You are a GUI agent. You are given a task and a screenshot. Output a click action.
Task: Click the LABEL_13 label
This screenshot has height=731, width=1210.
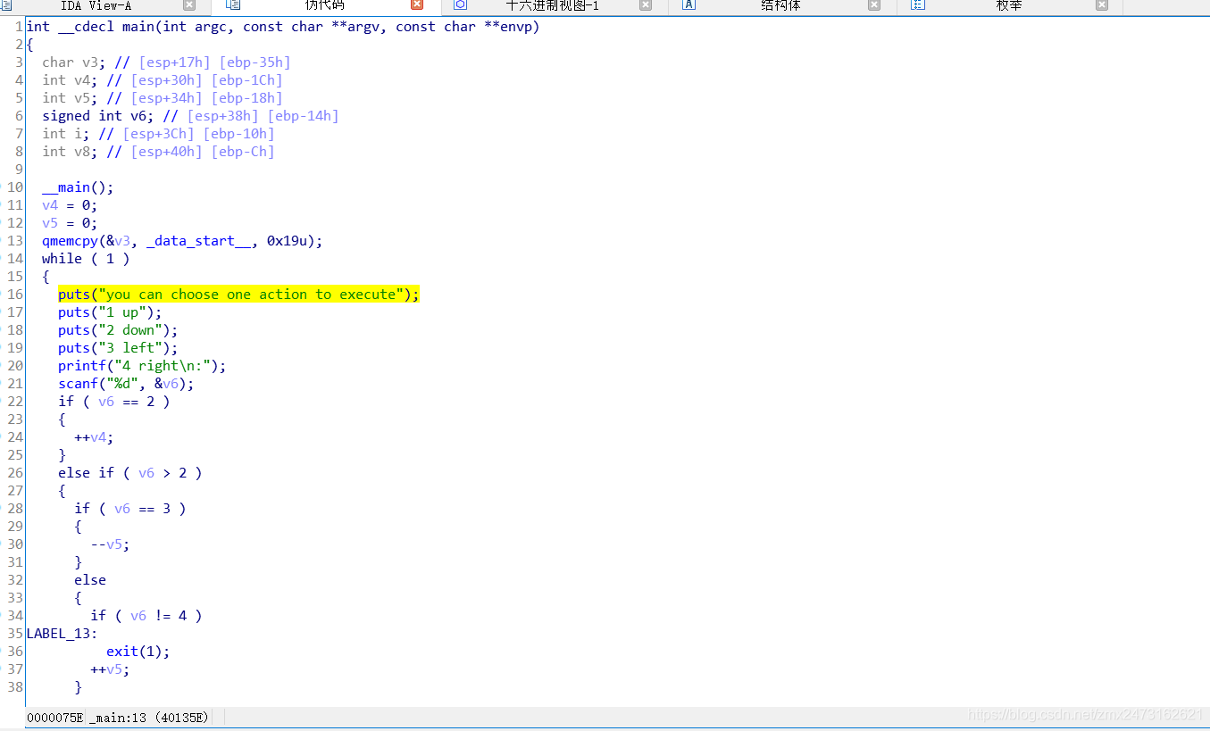click(62, 634)
